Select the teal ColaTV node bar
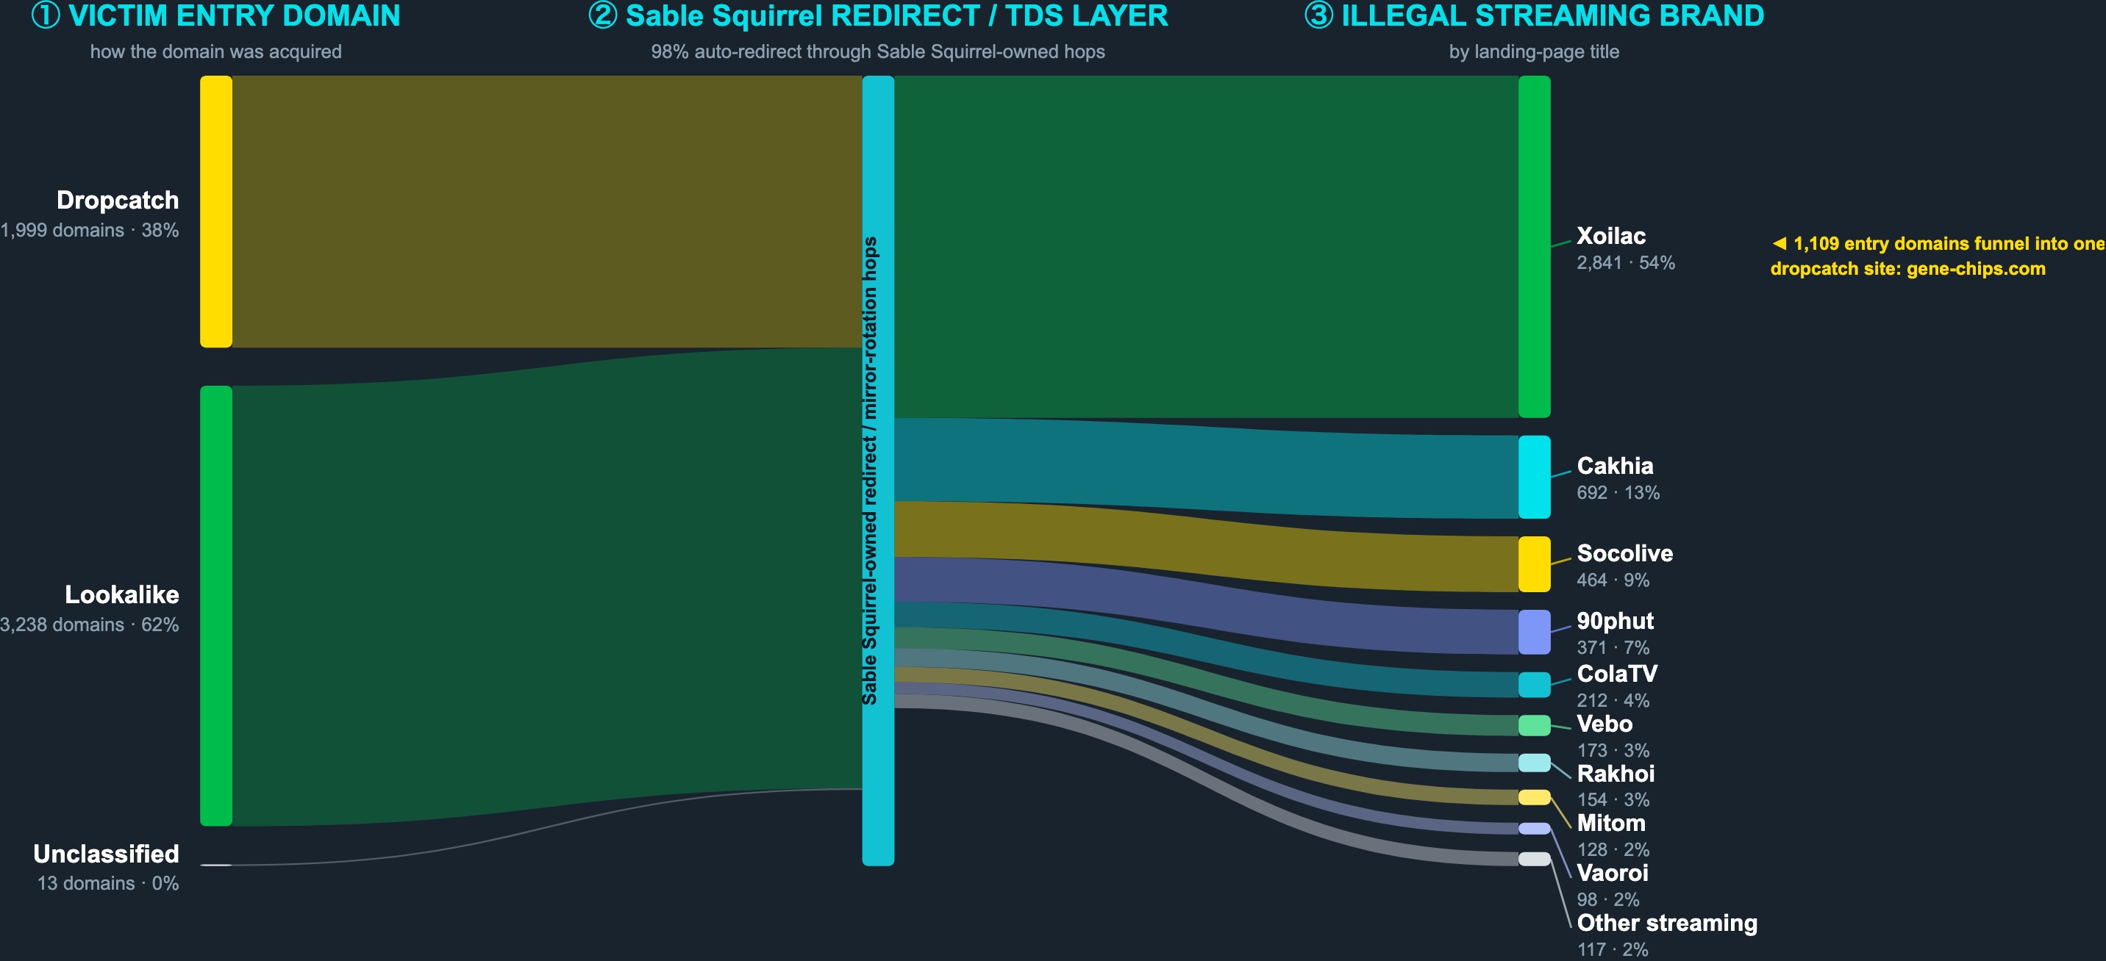2106x961 pixels. 1535,685
